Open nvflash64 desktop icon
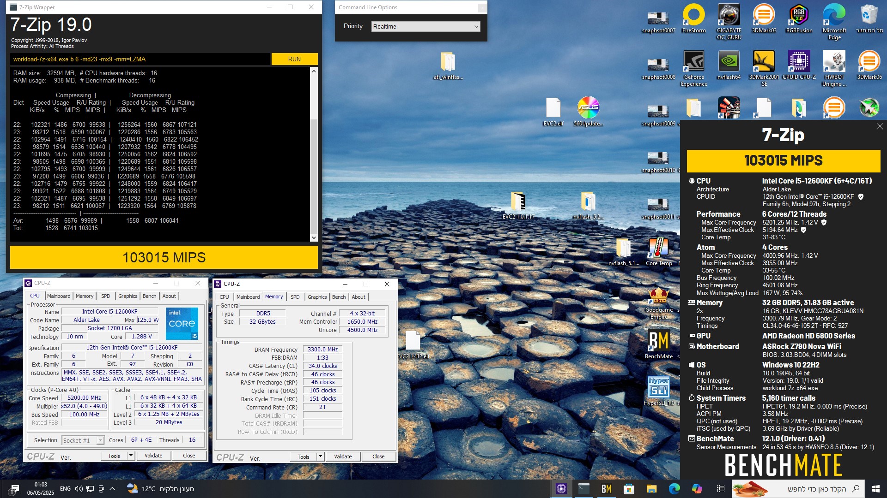Image resolution: width=887 pixels, height=498 pixels. (x=729, y=65)
